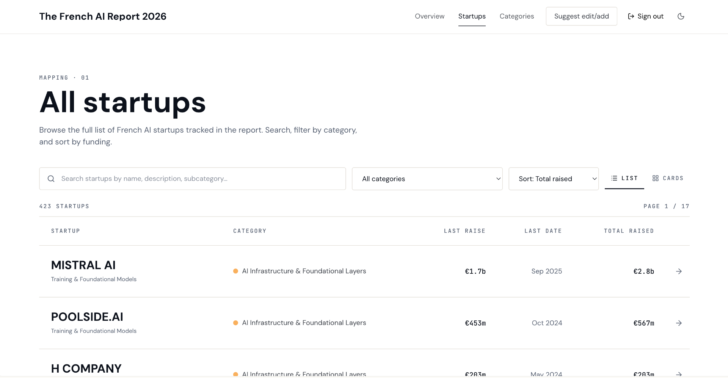Click the Oct 2024 date cell
The width and height of the screenshot is (728, 378).
point(547,323)
